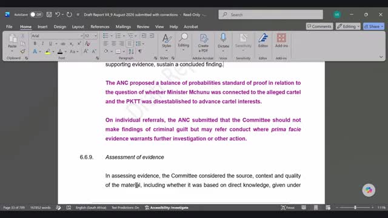Screen dimensions: 388x218
Task: Open highlight color dropdown arrow
Action: 53,51
